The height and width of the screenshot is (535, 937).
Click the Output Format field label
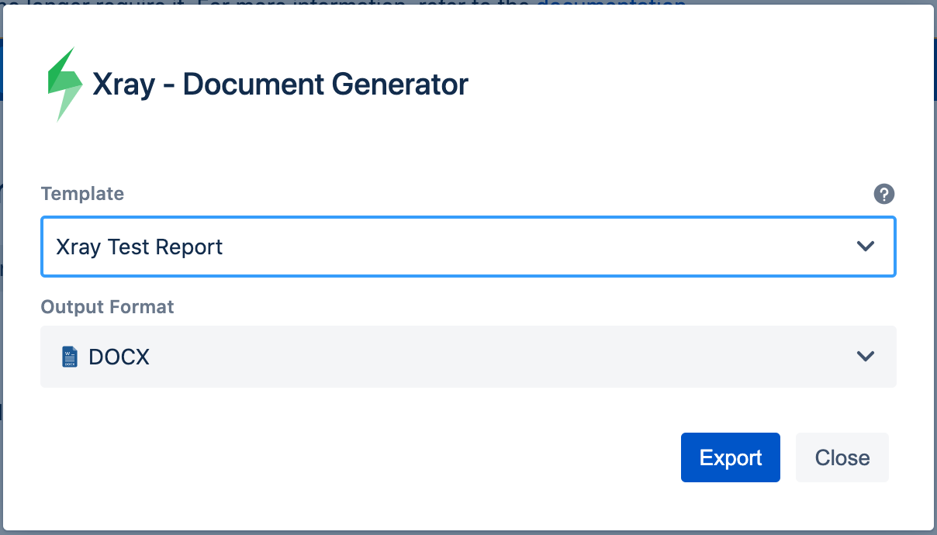[x=107, y=307]
